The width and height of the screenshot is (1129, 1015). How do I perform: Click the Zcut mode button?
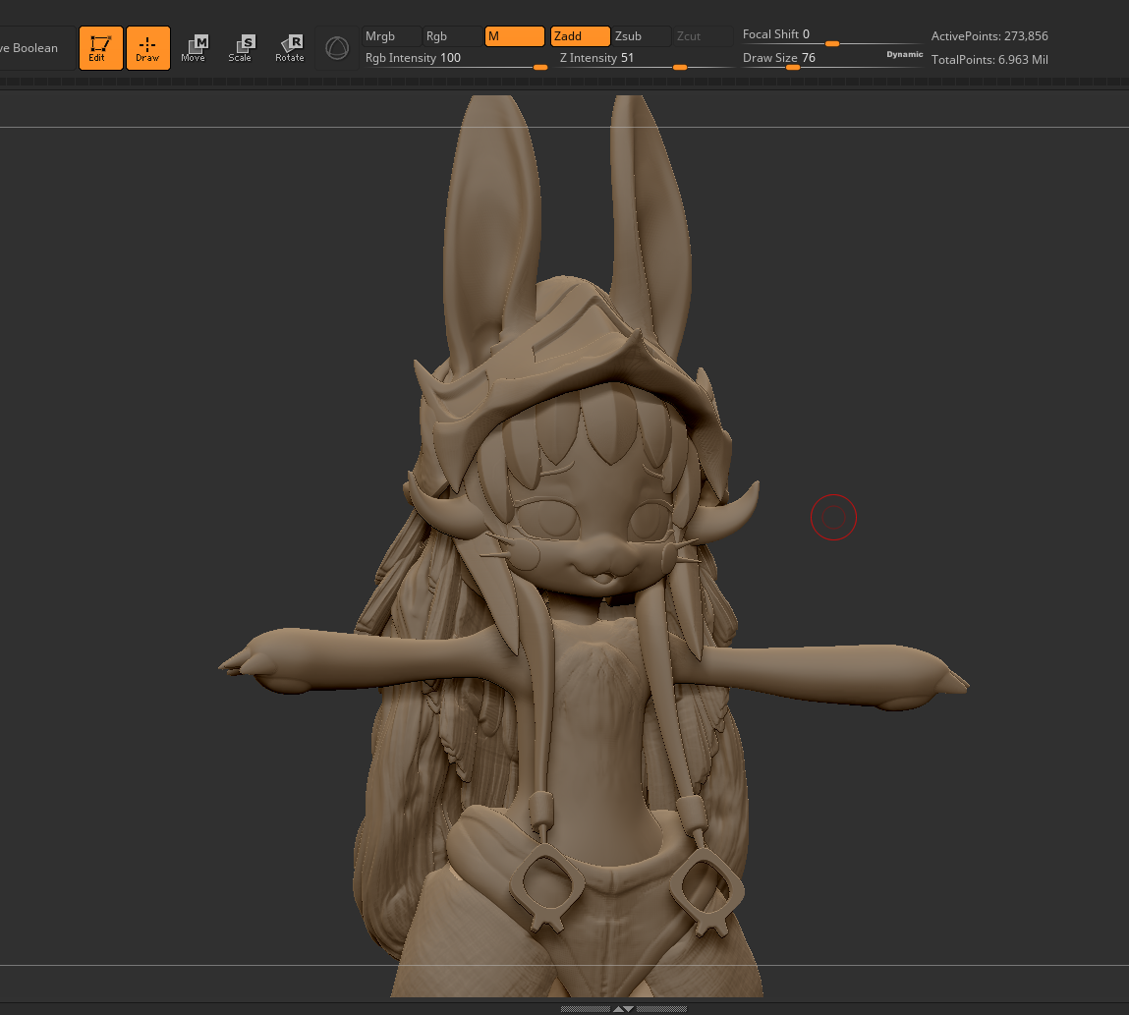[702, 36]
